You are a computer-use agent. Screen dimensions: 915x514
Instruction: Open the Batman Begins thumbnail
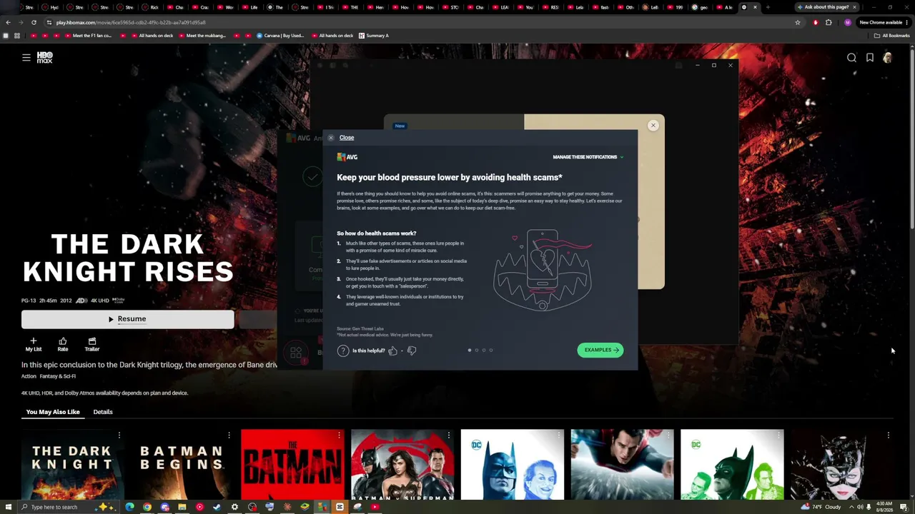182,464
